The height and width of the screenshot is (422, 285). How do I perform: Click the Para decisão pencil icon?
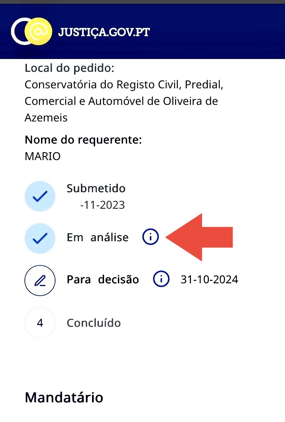(x=40, y=281)
